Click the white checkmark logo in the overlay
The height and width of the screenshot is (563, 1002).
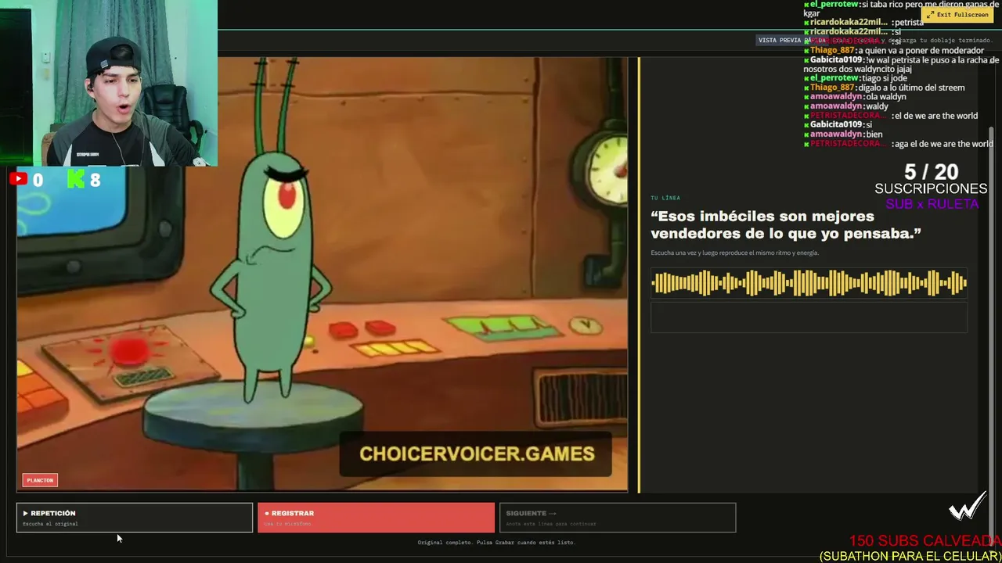click(967, 507)
